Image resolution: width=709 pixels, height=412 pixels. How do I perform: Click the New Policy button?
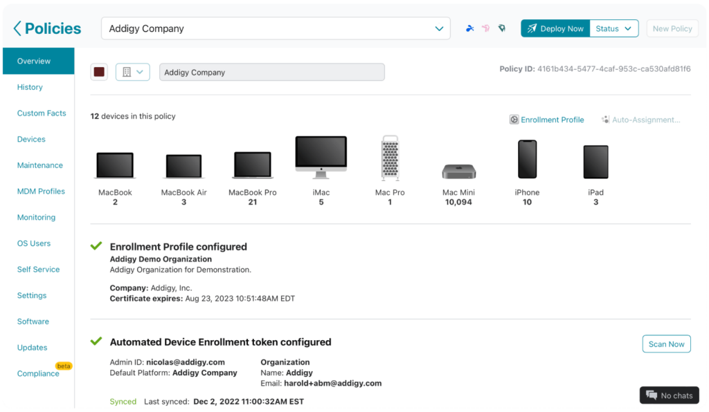(x=672, y=28)
